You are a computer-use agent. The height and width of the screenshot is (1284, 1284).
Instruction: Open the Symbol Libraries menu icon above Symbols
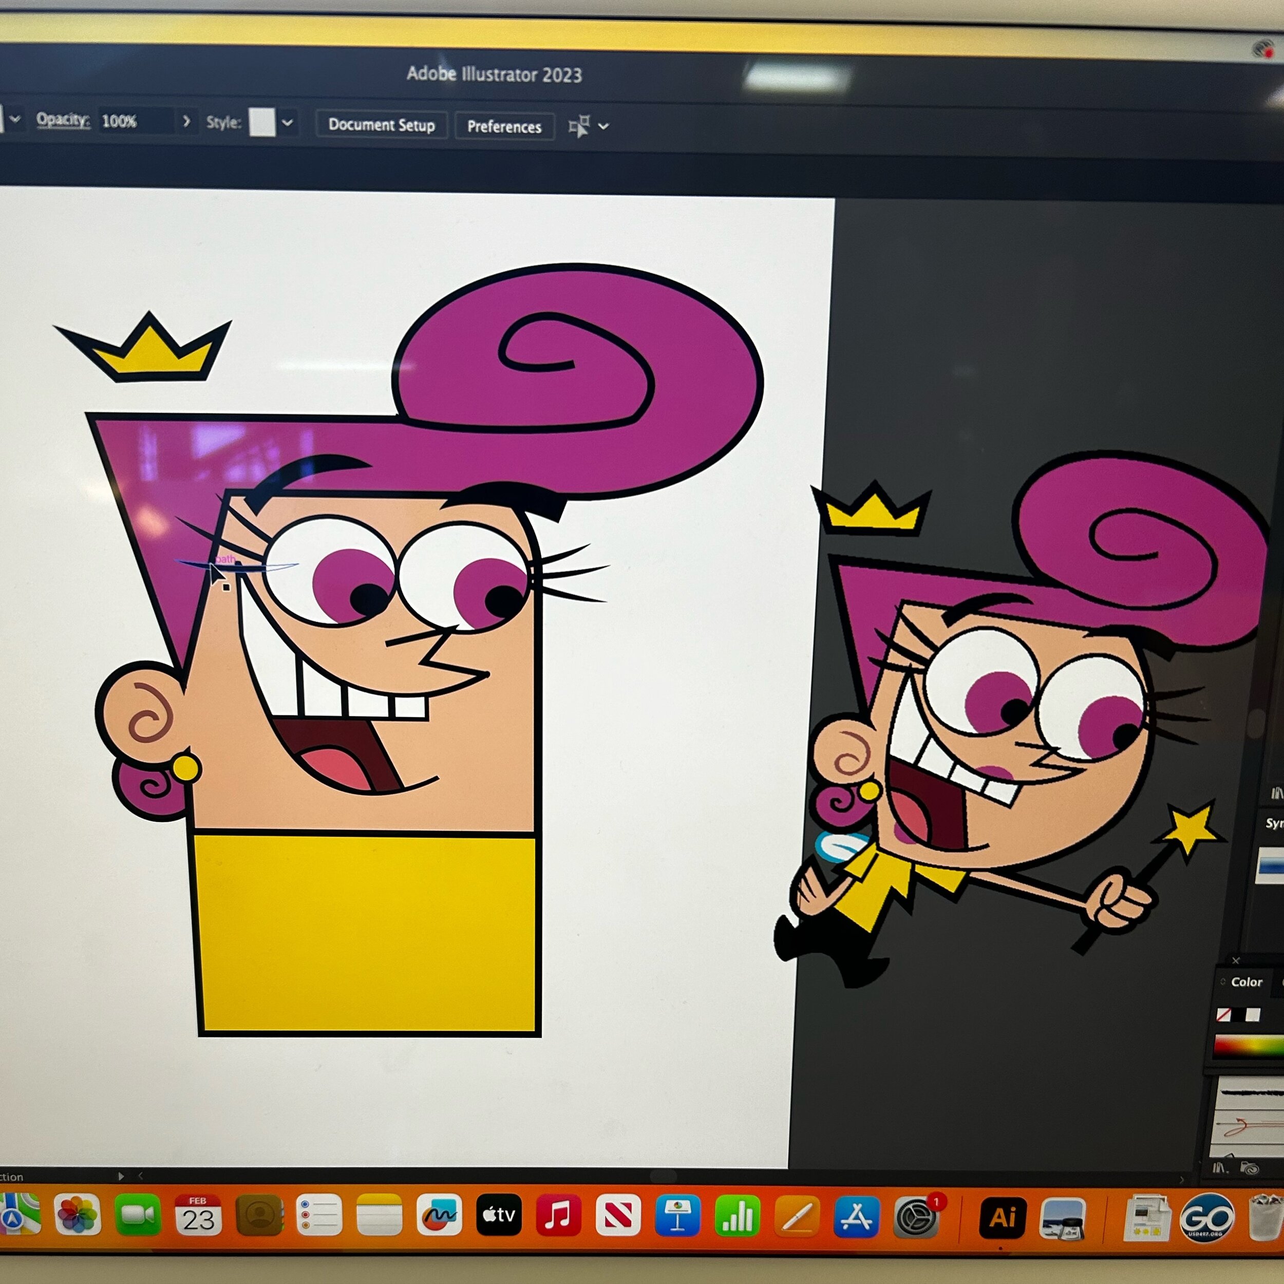tap(1277, 793)
